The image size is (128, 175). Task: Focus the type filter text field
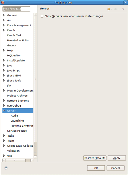[16, 9]
